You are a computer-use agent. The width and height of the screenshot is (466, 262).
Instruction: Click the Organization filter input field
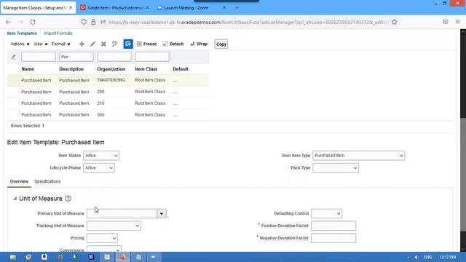click(x=114, y=57)
